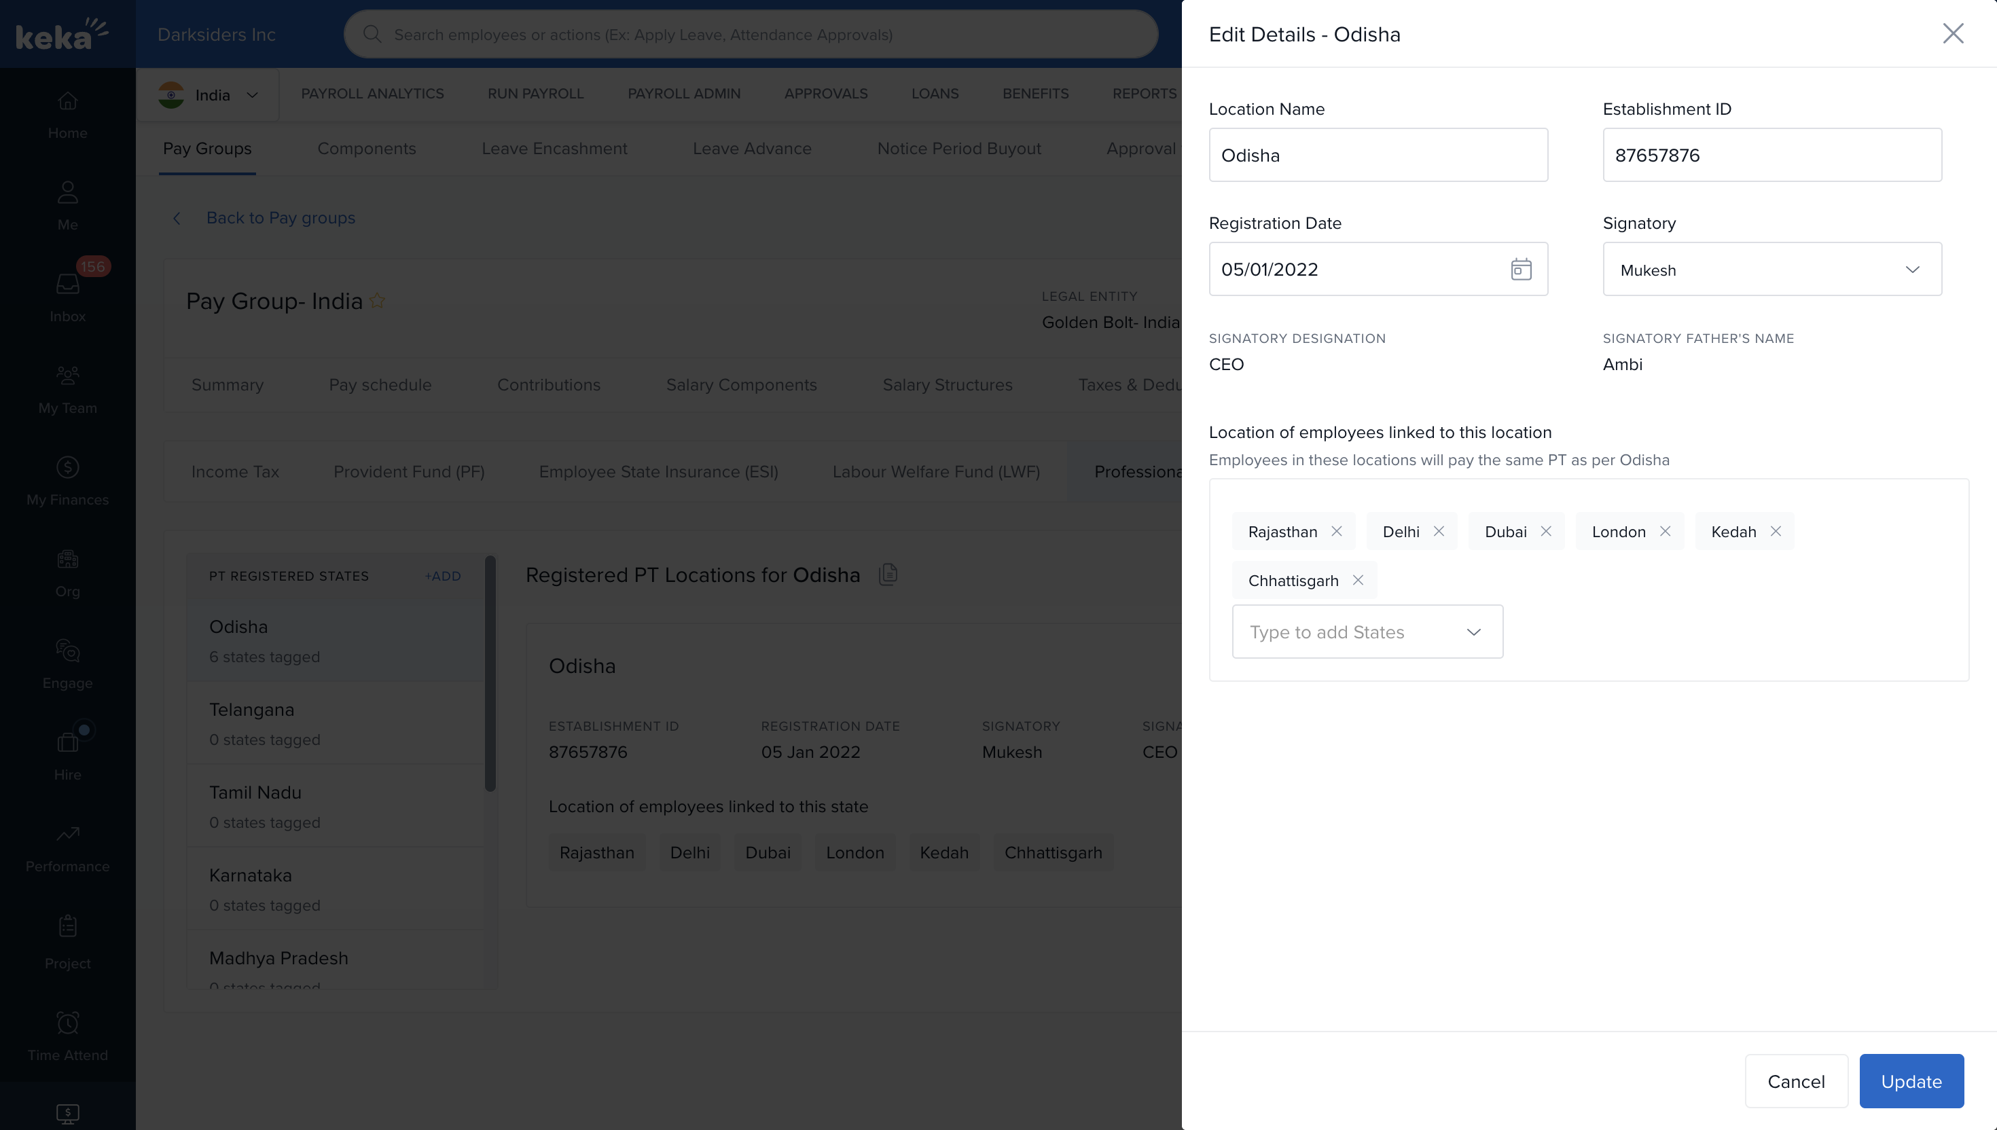Star the Pay Group- India favorite icon

pyautogui.click(x=377, y=301)
